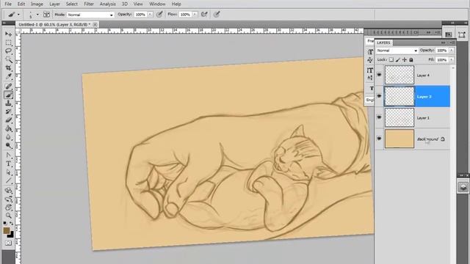Toggle lock position
470x264 pixels.
(x=405, y=60)
